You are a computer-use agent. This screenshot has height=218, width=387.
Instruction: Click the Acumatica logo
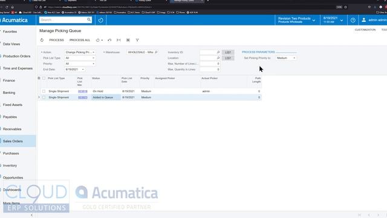coord(15,20)
